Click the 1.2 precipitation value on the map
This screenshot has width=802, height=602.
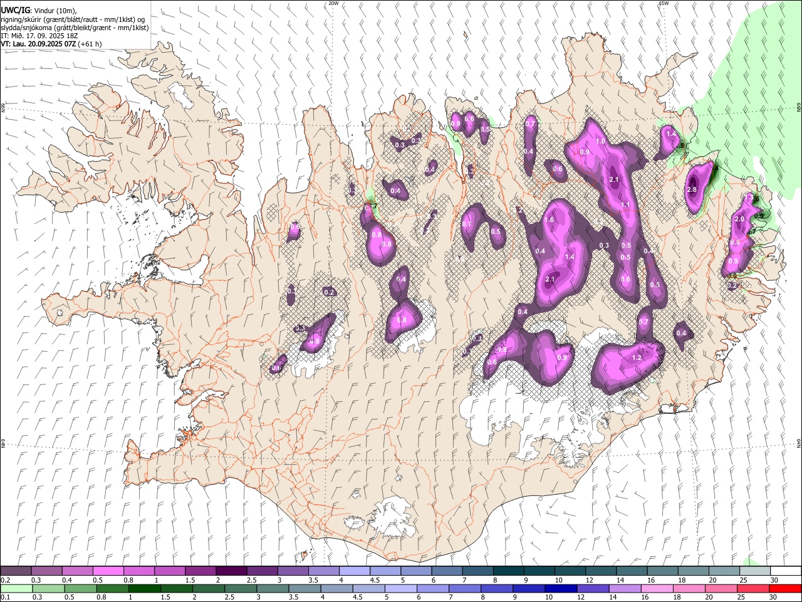pos(637,357)
